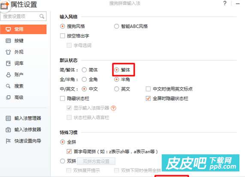
Task: Click the magnifier icon beside 搜索 menu item
Action: (8, 86)
